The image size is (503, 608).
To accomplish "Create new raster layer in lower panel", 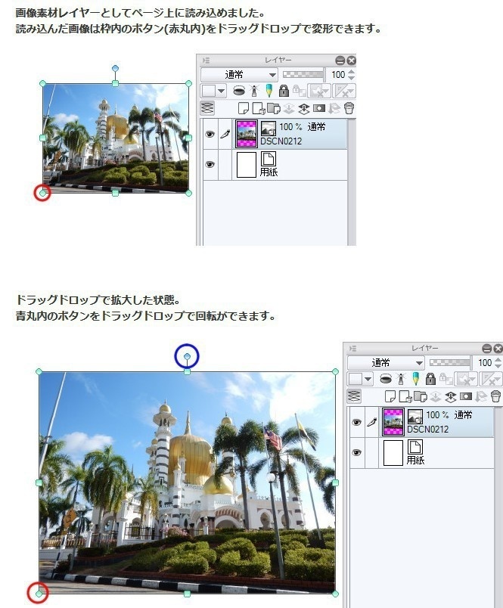I will pyautogui.click(x=390, y=396).
